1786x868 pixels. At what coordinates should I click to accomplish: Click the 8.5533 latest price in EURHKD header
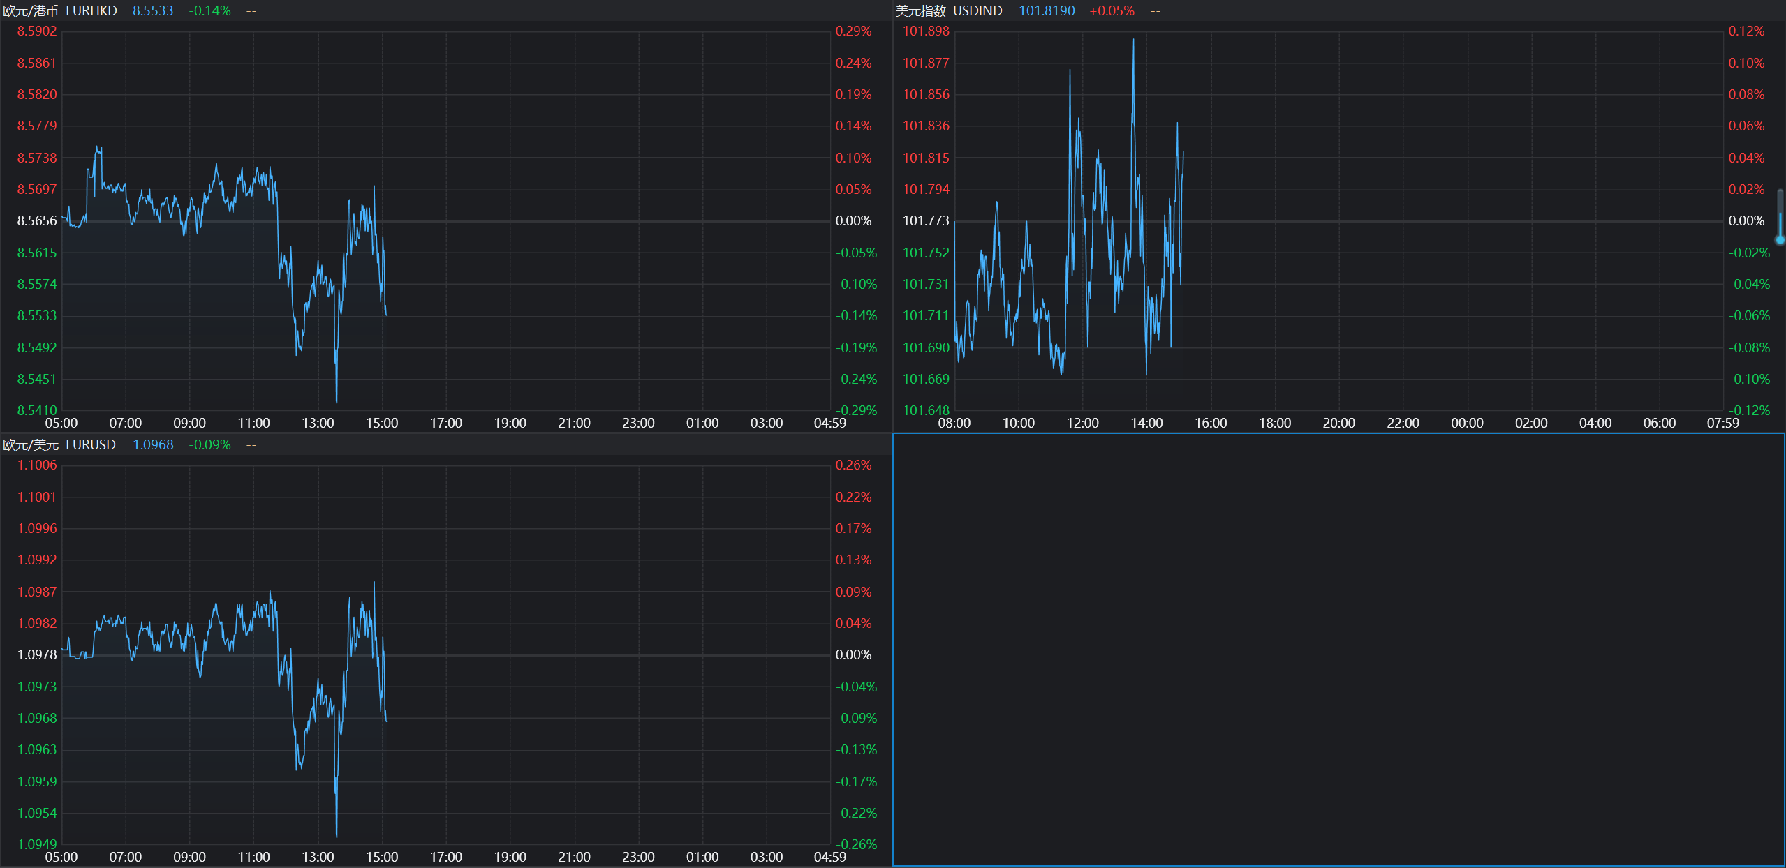pyautogui.click(x=153, y=11)
